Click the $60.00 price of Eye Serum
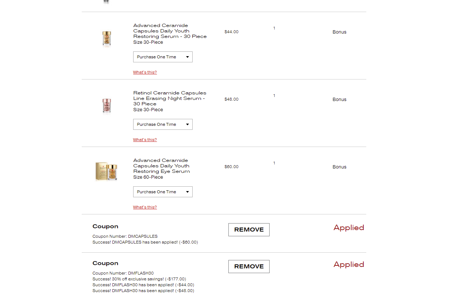Image resolution: width=452 pixels, height=299 pixels. coord(231,167)
